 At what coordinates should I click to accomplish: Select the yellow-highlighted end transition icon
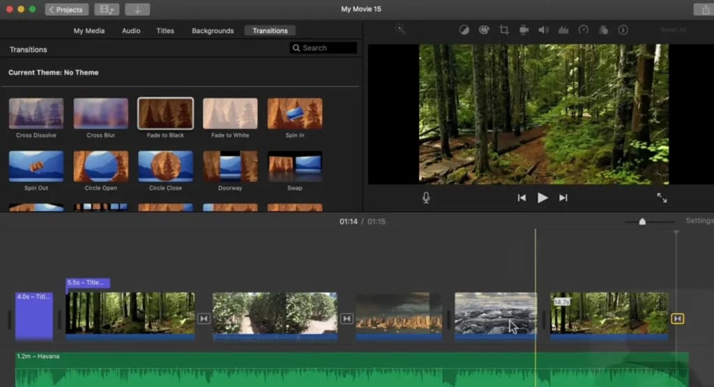coord(678,319)
